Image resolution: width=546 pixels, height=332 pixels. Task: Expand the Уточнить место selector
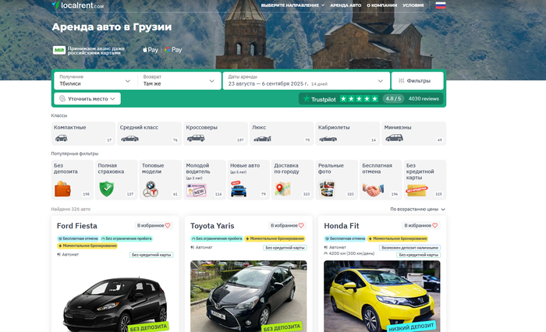tap(87, 99)
